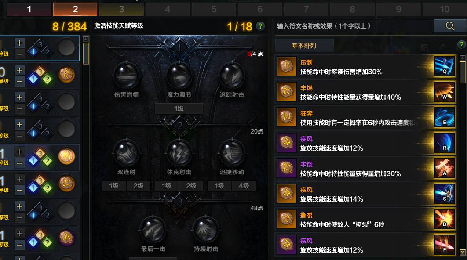Click the search magnifier button
This screenshot has height=260, width=467.
coord(450,26)
